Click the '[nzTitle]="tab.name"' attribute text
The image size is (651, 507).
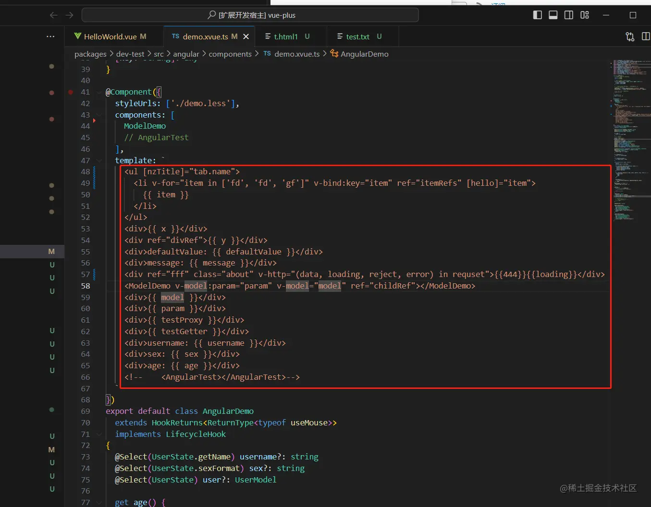pos(189,172)
